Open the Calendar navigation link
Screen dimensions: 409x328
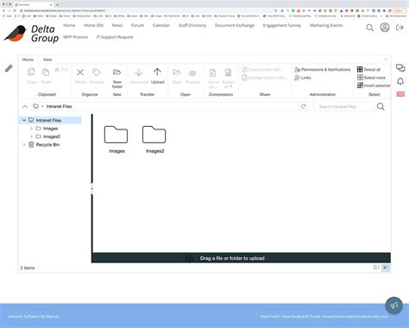(x=161, y=25)
